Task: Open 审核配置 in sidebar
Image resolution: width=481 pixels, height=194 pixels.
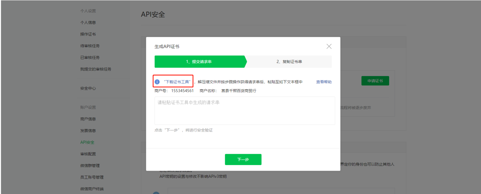Action: click(88, 154)
